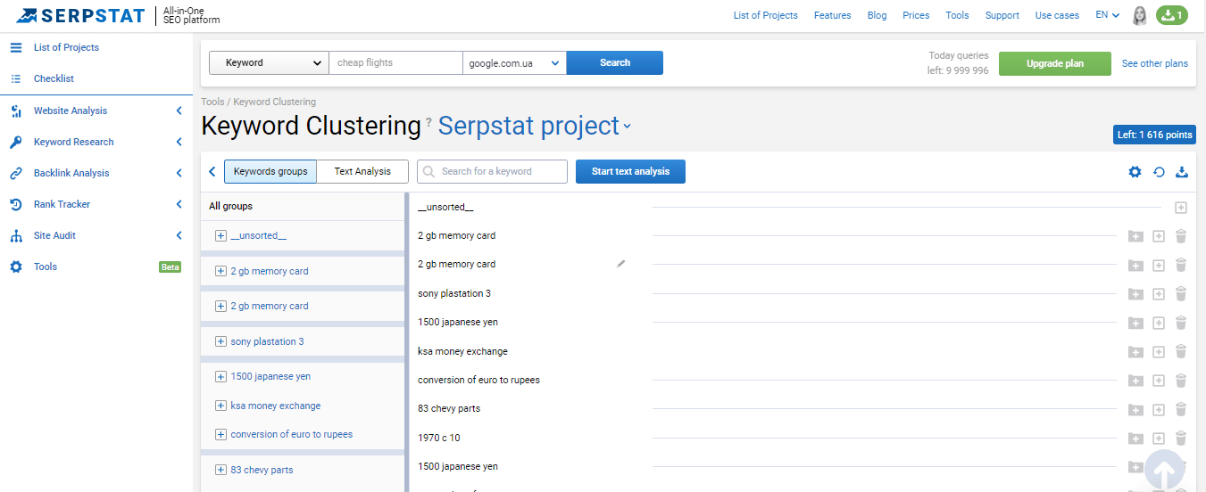Open Features in the top navigation

[x=833, y=15]
